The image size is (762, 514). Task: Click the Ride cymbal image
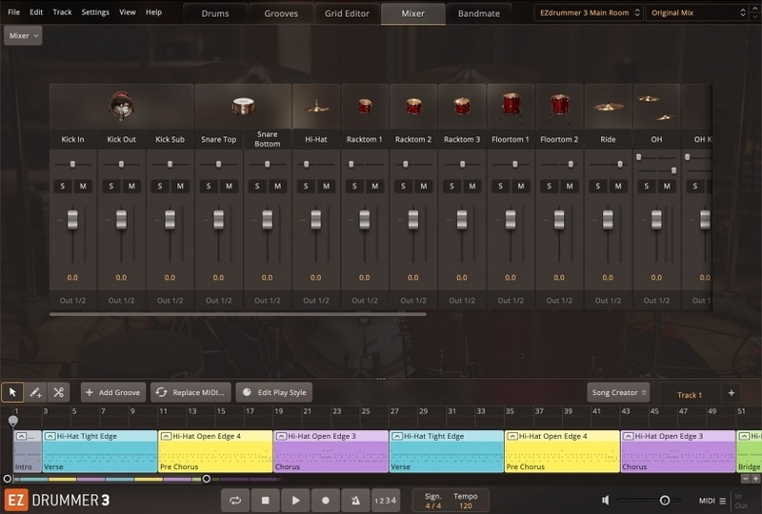pos(609,107)
